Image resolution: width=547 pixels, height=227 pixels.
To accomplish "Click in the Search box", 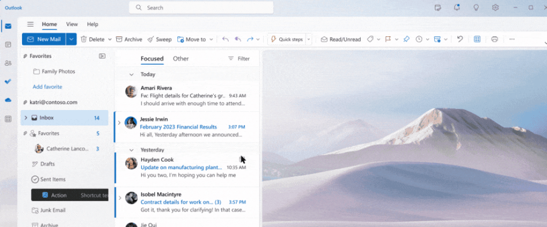I will tap(201, 7).
